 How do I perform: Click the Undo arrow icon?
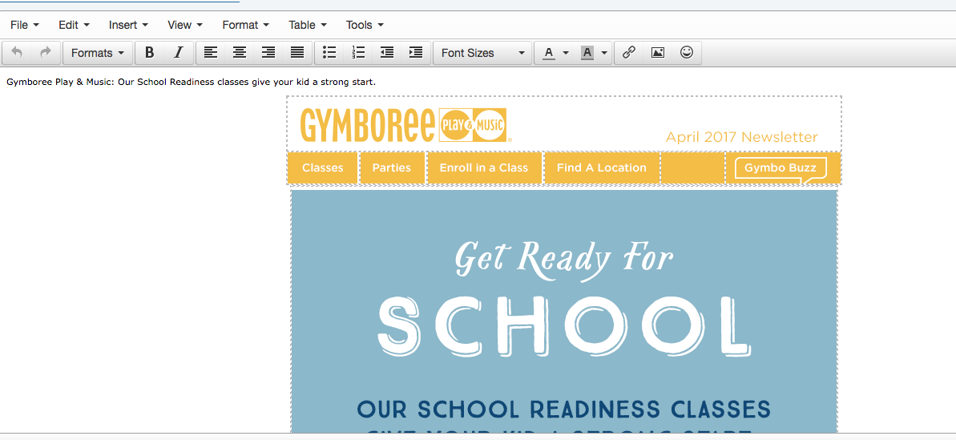point(17,53)
